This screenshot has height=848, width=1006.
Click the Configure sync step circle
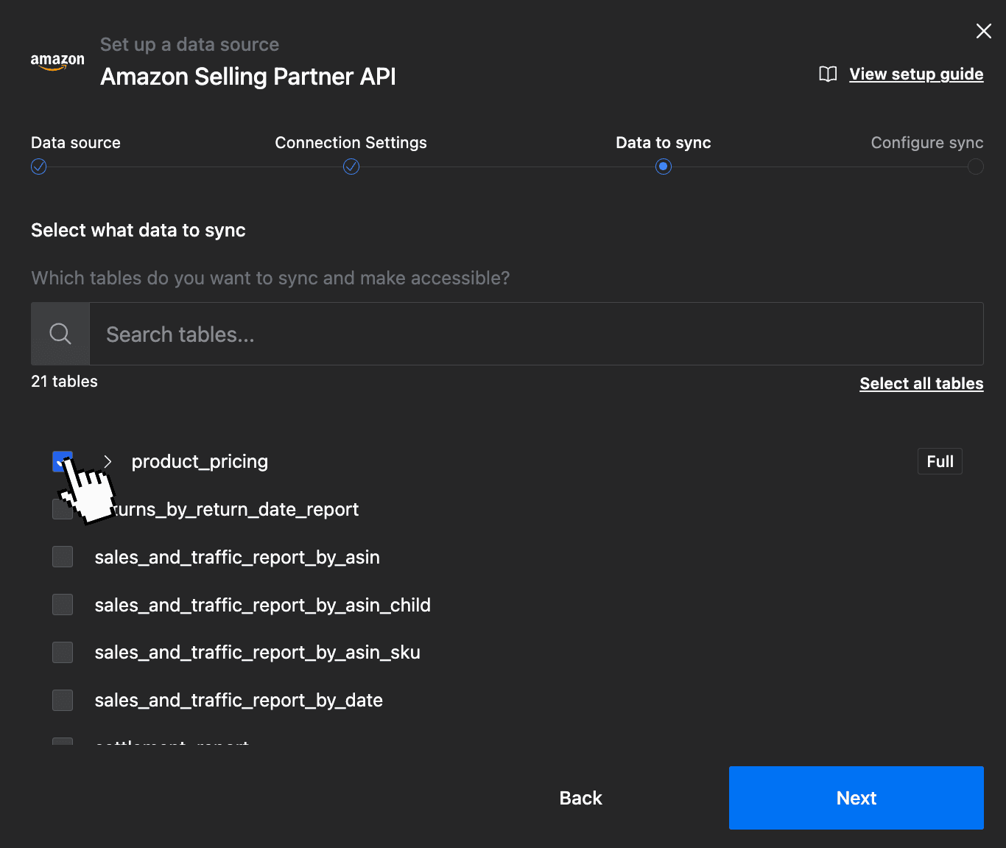tap(976, 167)
